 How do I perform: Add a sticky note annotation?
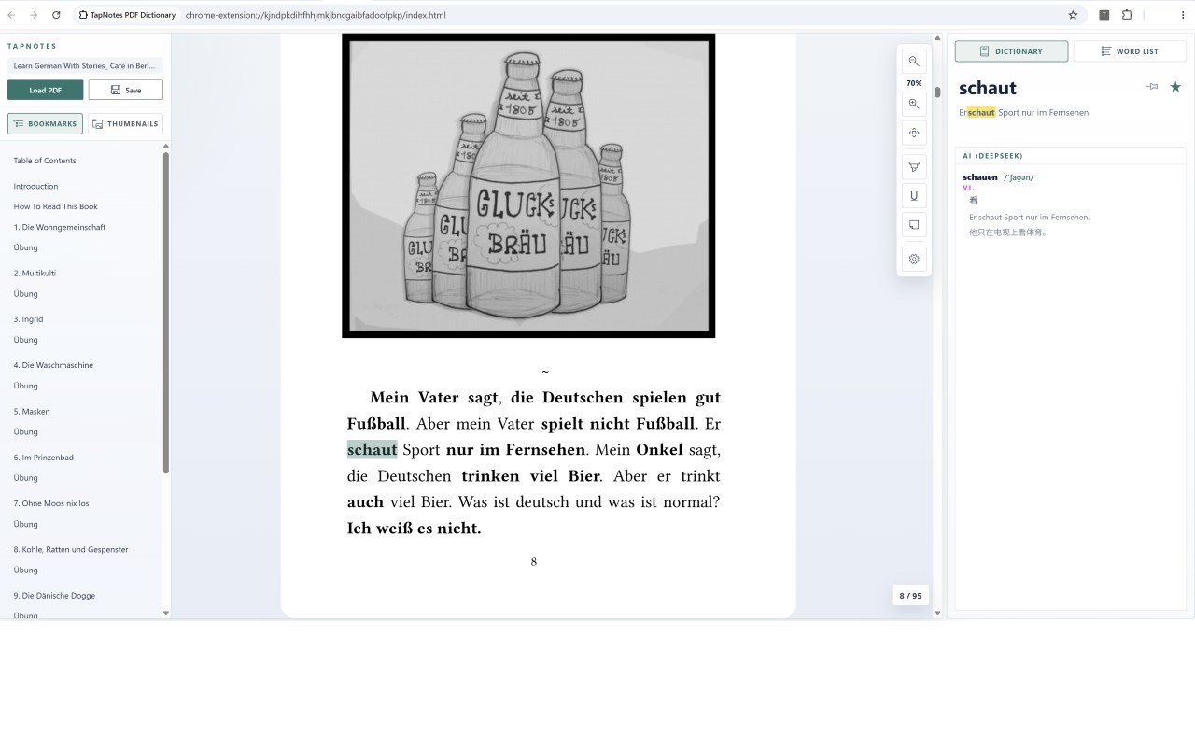(x=914, y=225)
